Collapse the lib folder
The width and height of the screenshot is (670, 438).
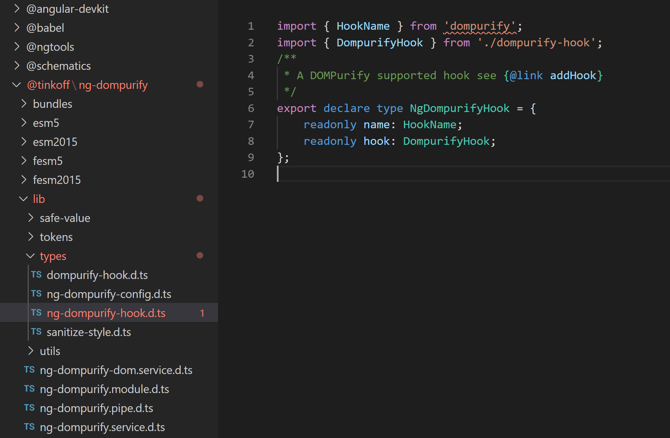(24, 199)
